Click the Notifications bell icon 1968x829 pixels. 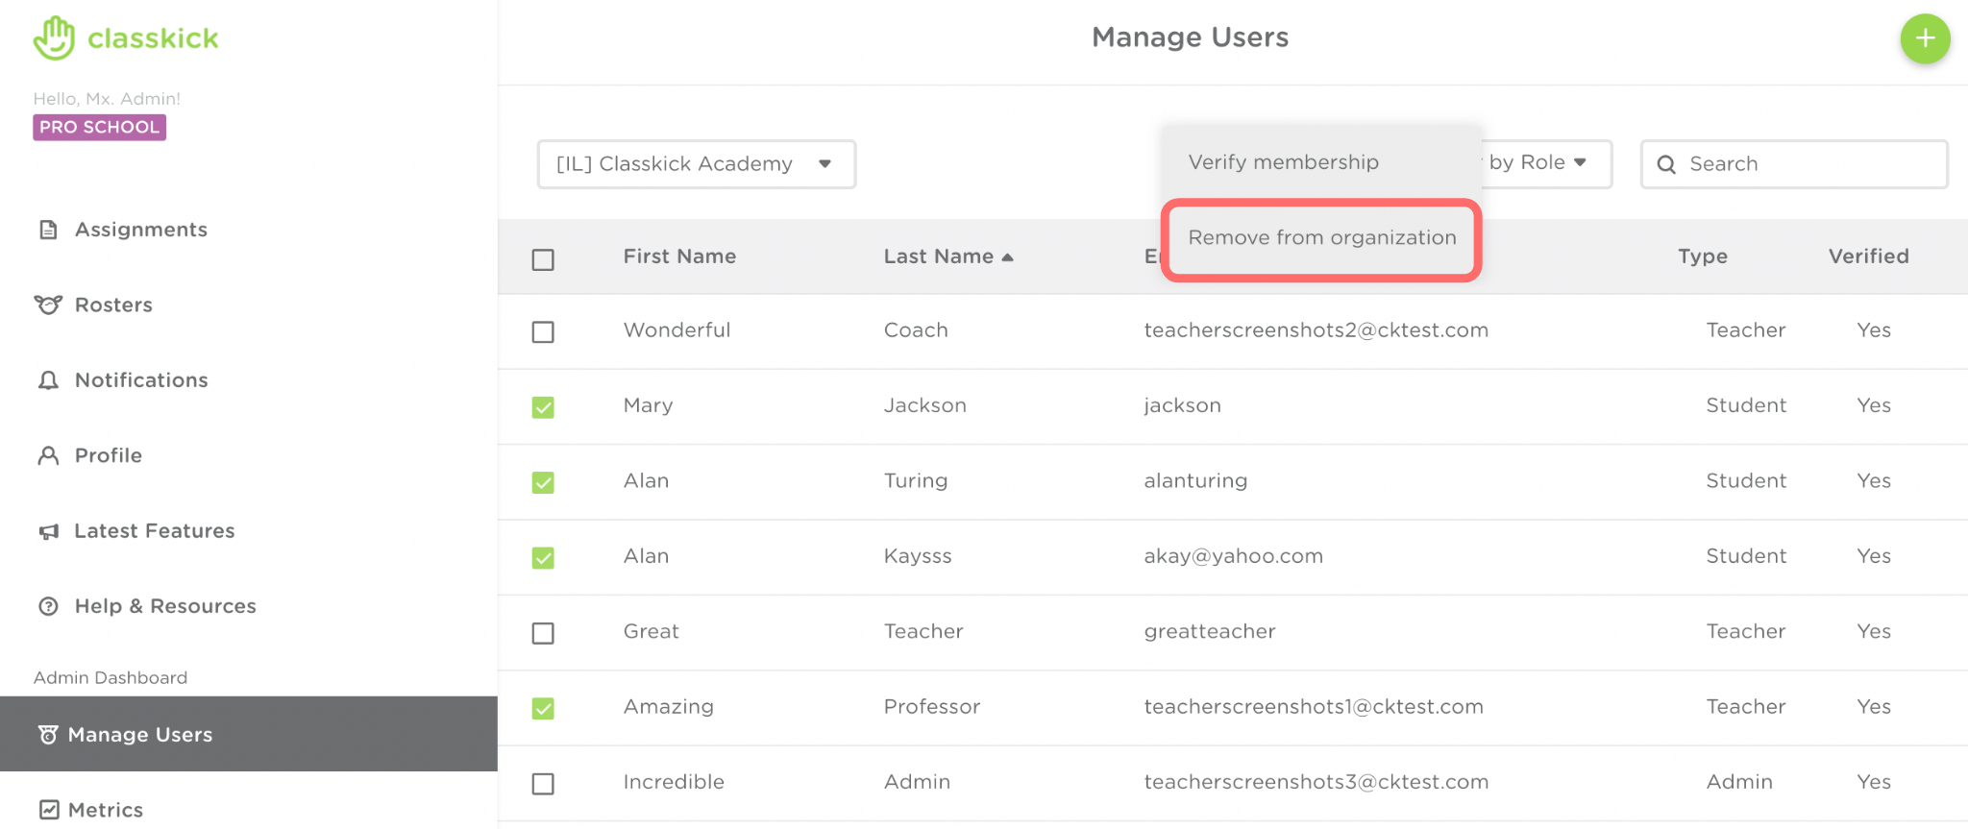48,380
